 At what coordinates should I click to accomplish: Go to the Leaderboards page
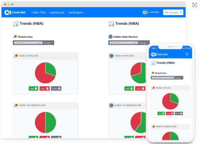pyautogui.click(x=57, y=13)
